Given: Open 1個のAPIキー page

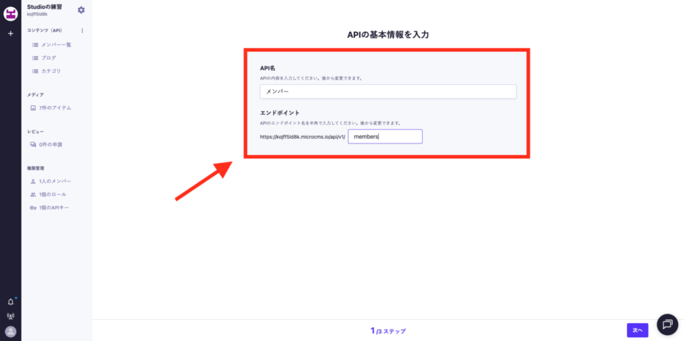Looking at the screenshot, I should tap(53, 208).
